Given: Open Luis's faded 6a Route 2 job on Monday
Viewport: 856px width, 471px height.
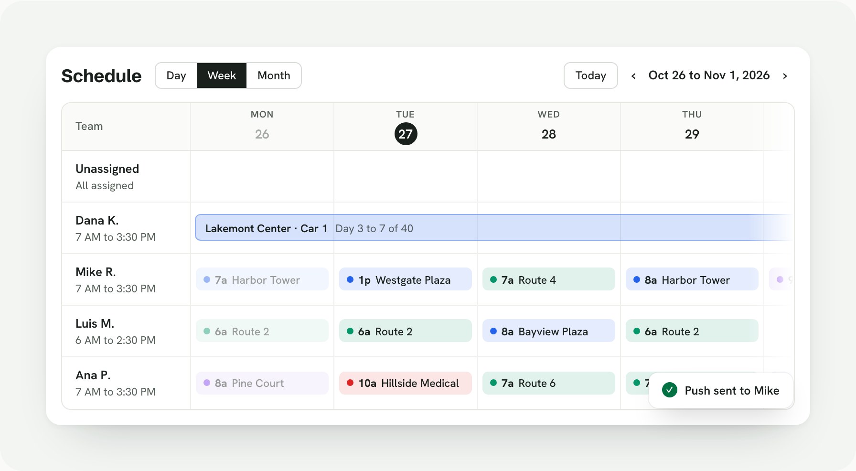Looking at the screenshot, I should 262,331.
